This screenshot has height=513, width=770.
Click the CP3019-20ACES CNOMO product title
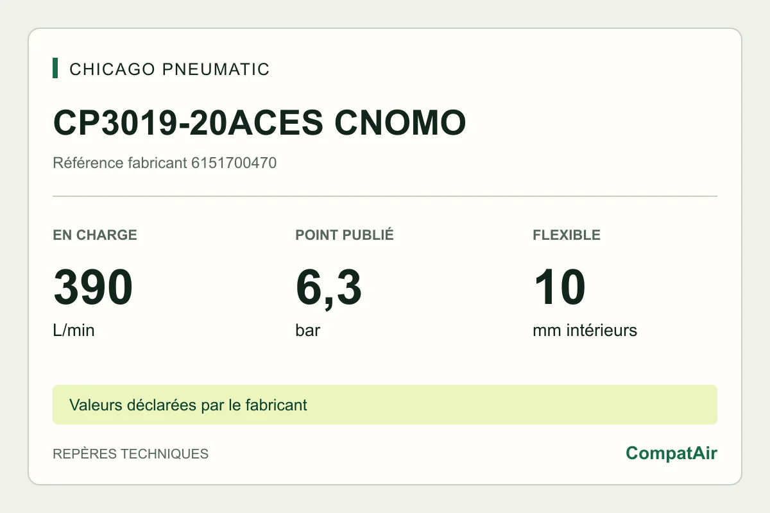259,123
